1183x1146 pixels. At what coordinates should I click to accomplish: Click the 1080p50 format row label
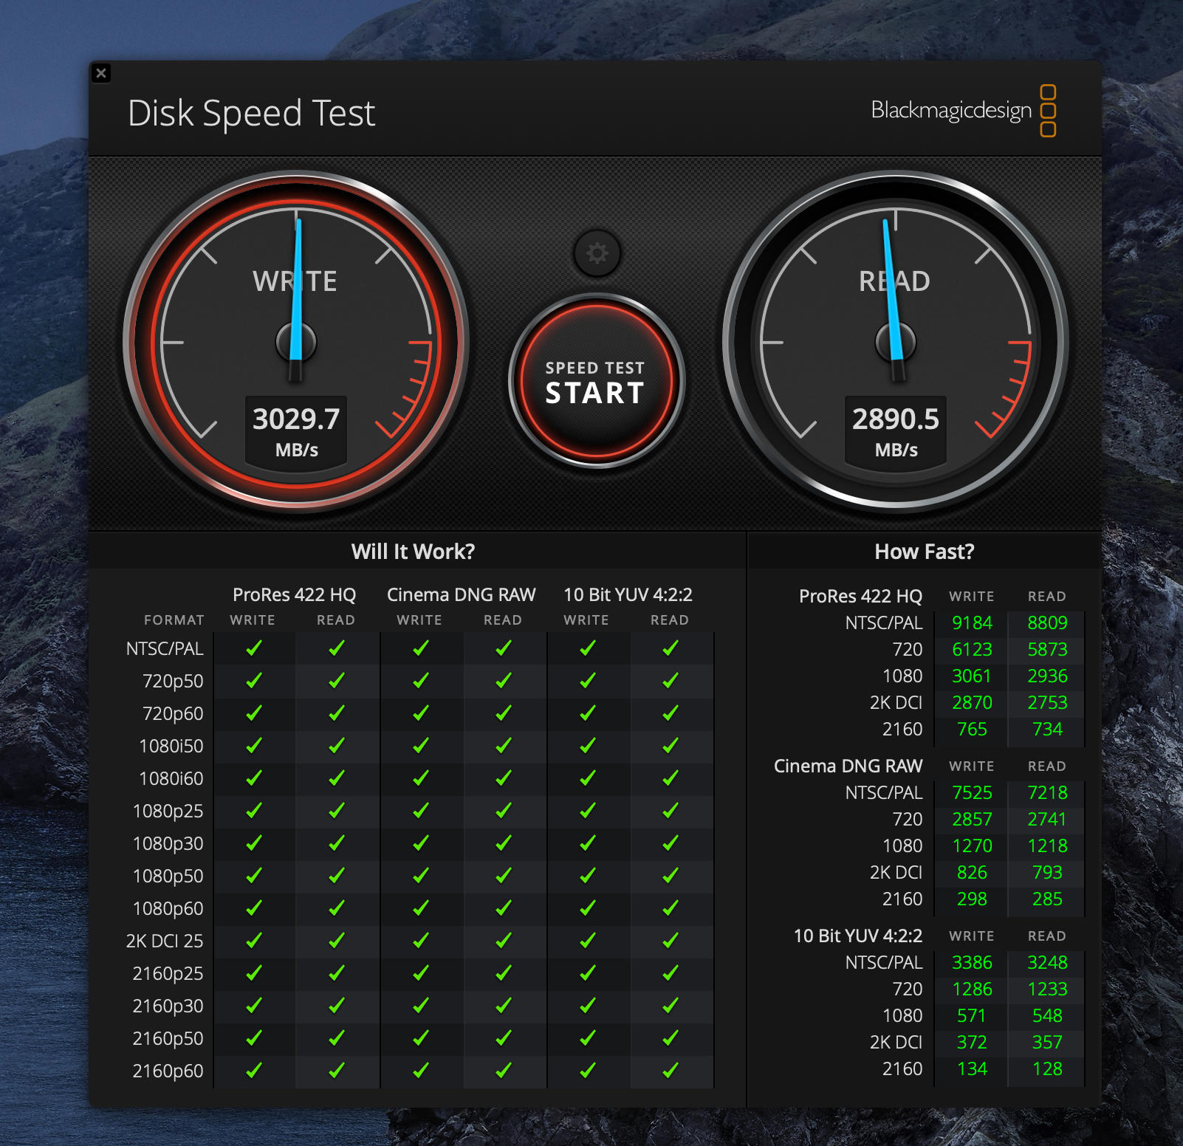pos(168,876)
